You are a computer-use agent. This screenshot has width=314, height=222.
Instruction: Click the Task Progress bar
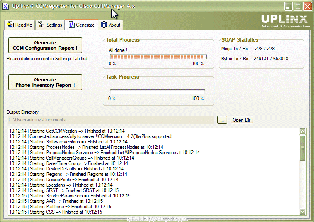click(x=157, y=92)
